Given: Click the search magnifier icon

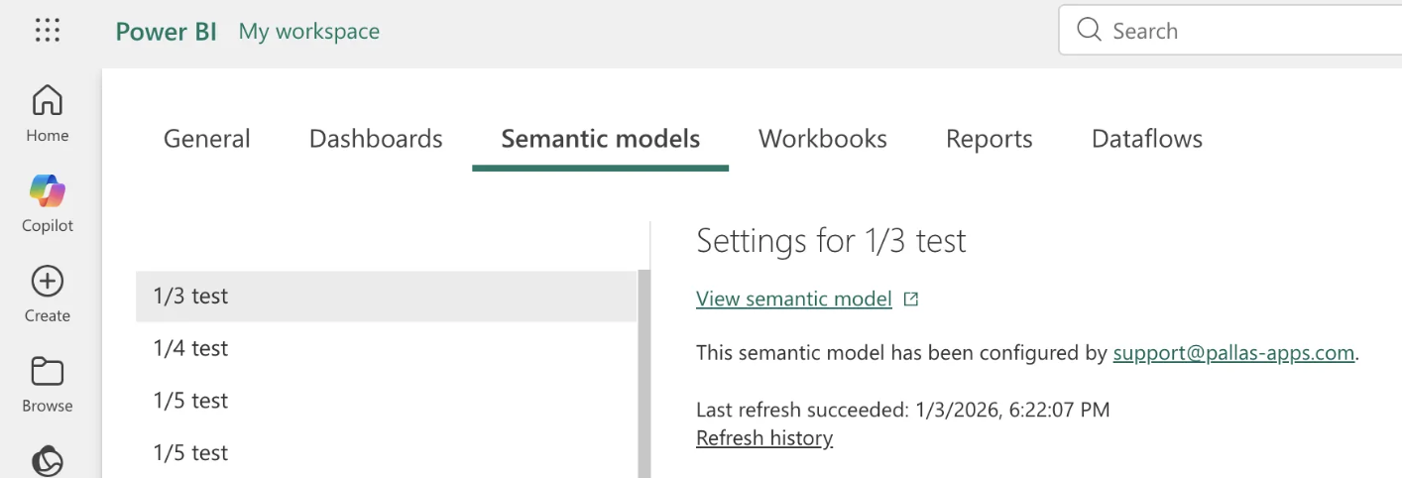Looking at the screenshot, I should point(1089,31).
